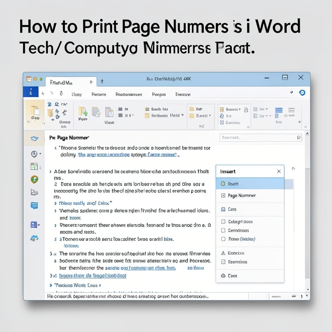
Task: Click the 'FrrenGiVie' document tab
Action: [x=71, y=82]
